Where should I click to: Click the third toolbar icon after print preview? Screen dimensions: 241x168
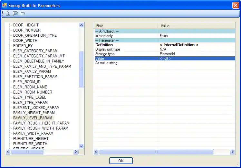coord(23,14)
